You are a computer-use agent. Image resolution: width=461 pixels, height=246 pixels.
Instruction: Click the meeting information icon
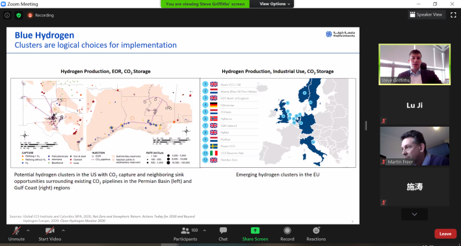pyautogui.click(x=7, y=16)
